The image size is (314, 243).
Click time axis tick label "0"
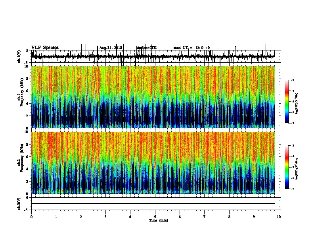click(31, 216)
